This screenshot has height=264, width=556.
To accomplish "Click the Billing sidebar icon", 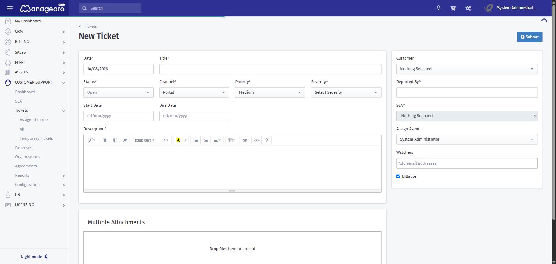I will point(8,42).
